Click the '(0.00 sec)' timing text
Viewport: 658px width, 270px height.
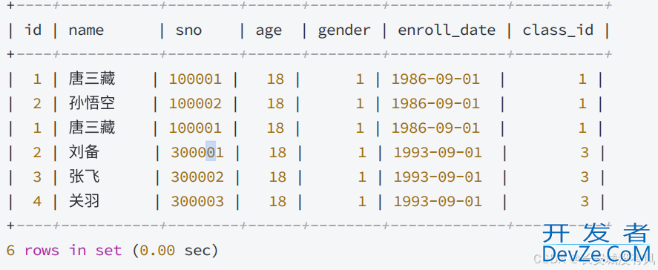175,251
